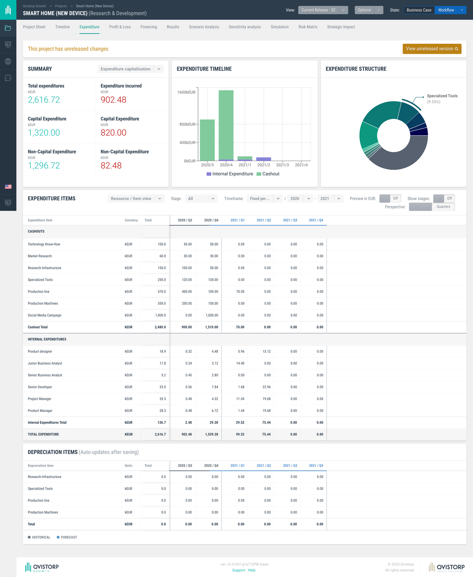
Task: Toggle the Preview in EUR switch
Action: click(389, 198)
